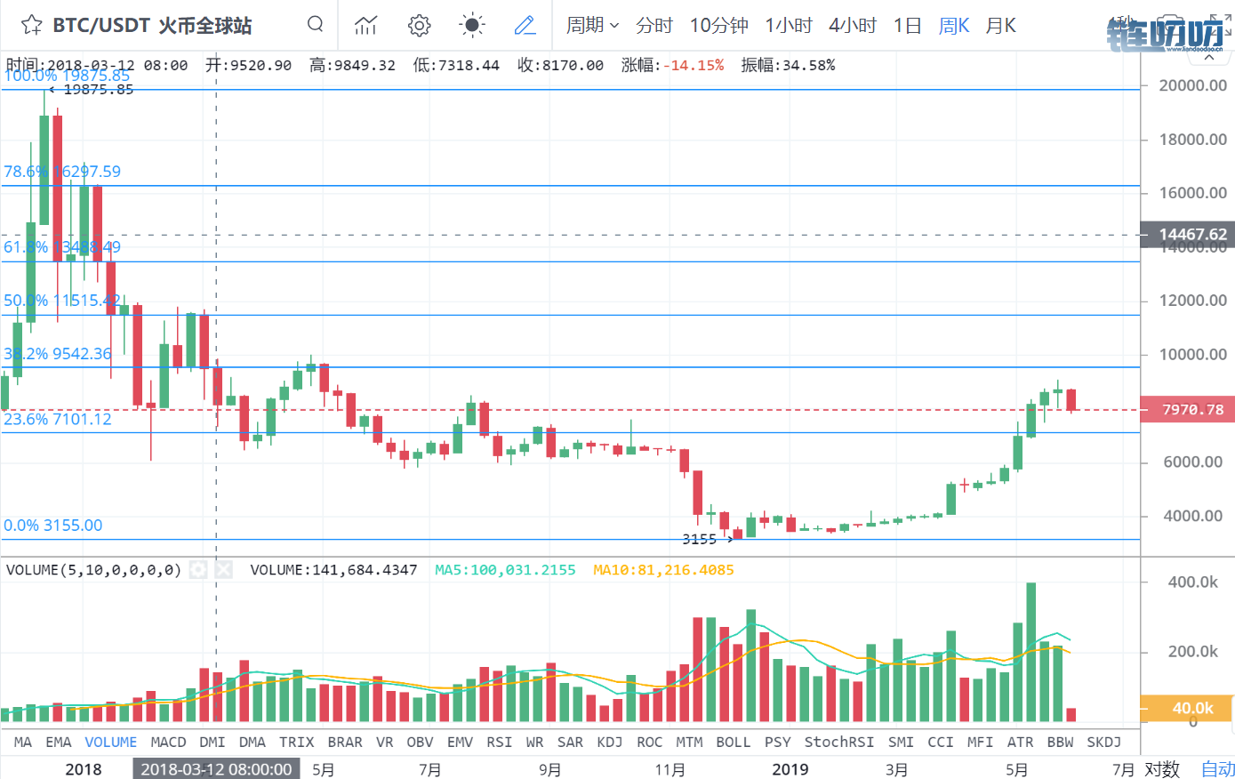Toggle the VOLUME indicator tab
The image size is (1235, 779).
tap(111, 742)
